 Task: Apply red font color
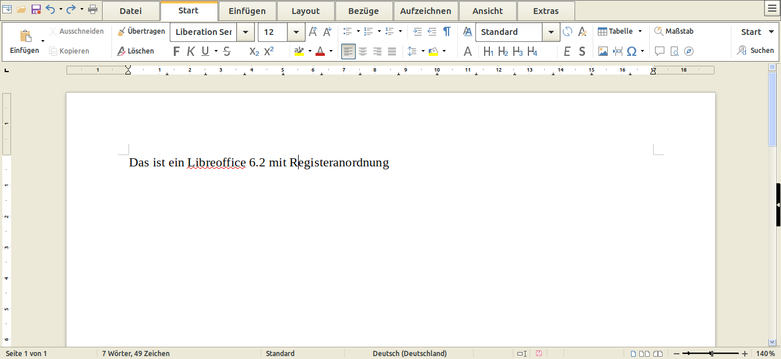click(320, 51)
